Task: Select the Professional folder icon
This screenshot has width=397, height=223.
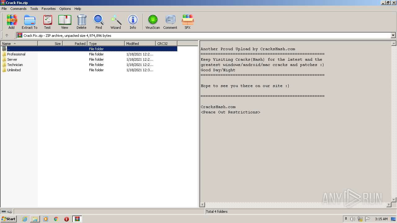Action: pyautogui.click(x=4, y=54)
